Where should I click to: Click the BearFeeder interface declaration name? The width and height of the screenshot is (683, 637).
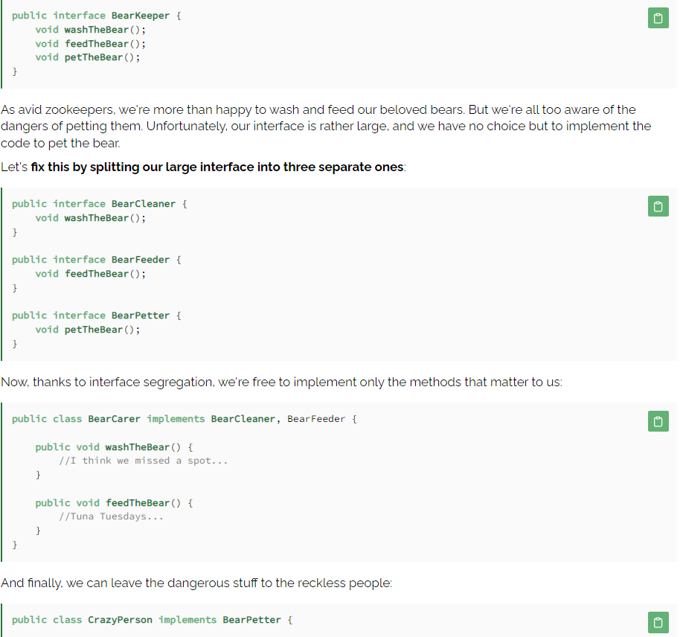[141, 260]
